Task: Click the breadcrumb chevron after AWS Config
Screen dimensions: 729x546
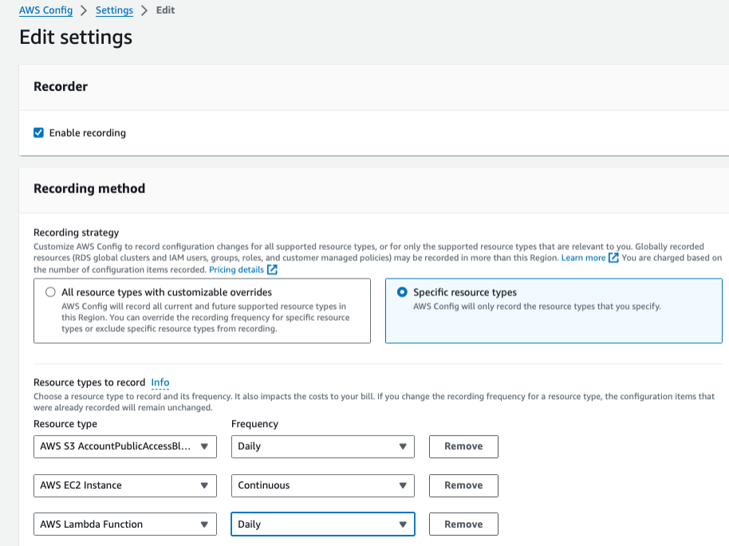Action: 84,10
